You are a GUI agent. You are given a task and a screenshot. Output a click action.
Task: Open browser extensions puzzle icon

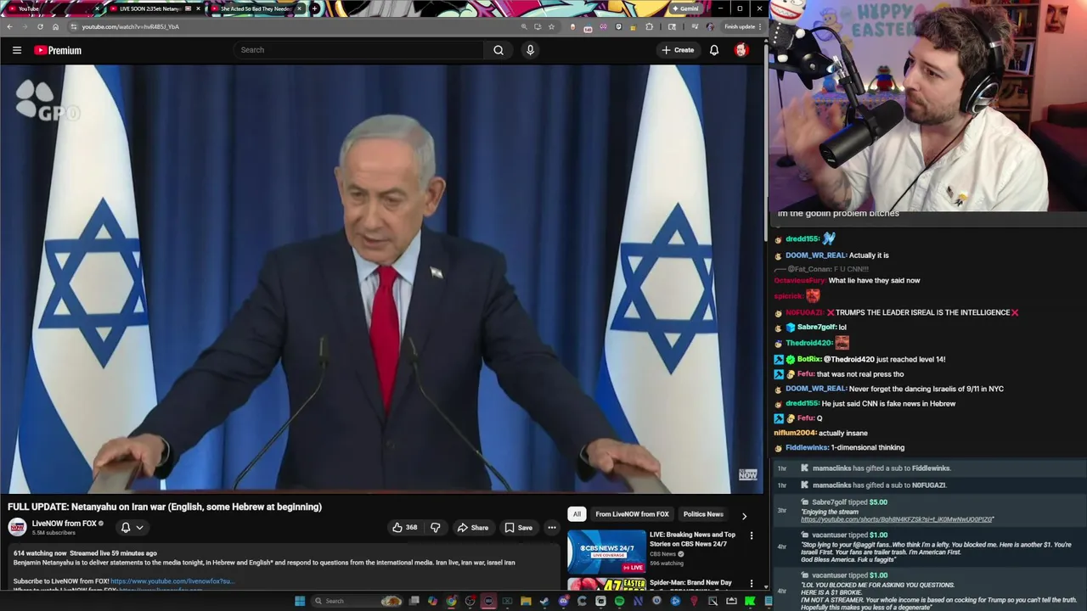click(x=650, y=26)
